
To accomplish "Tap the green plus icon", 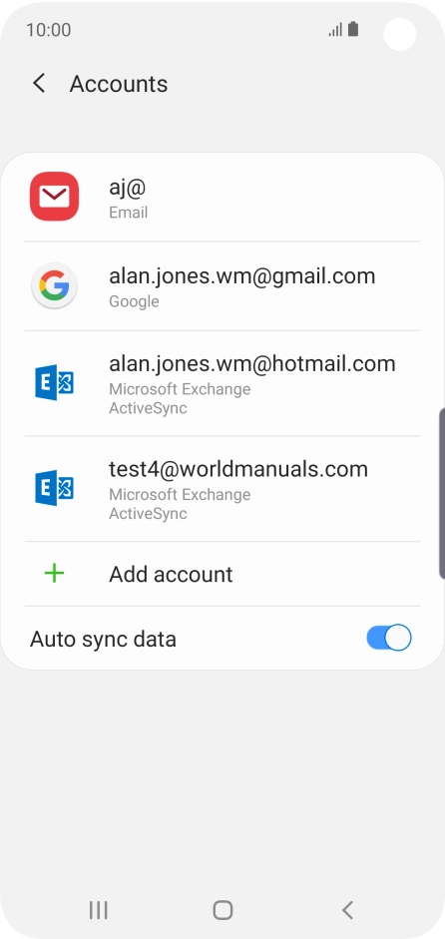I will point(55,574).
